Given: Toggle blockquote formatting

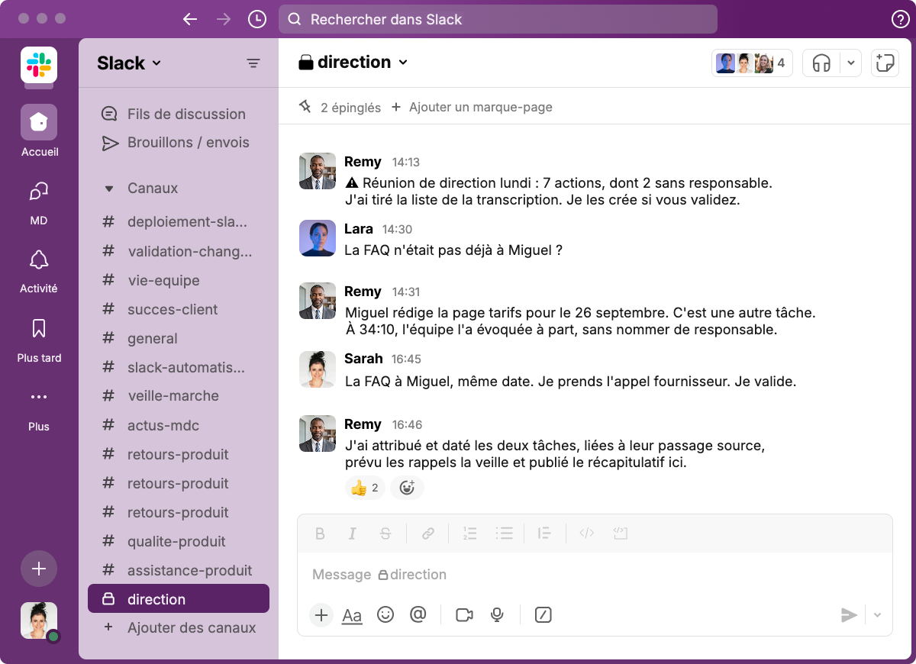Looking at the screenshot, I should click(x=544, y=533).
